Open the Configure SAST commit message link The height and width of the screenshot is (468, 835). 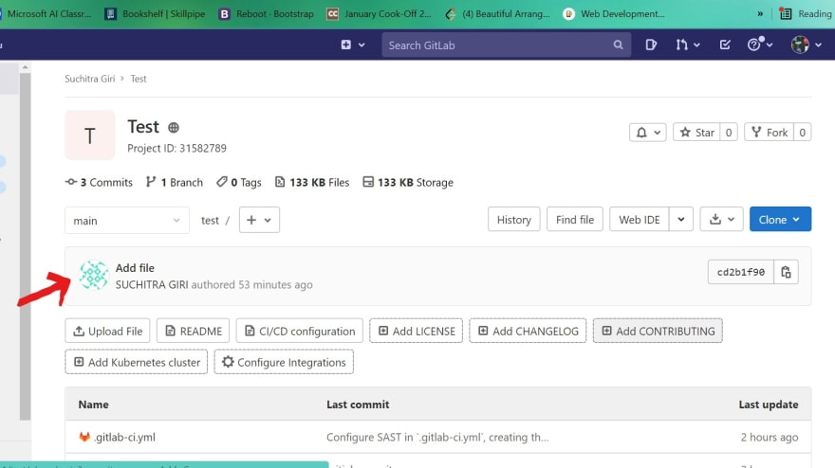[x=437, y=437]
